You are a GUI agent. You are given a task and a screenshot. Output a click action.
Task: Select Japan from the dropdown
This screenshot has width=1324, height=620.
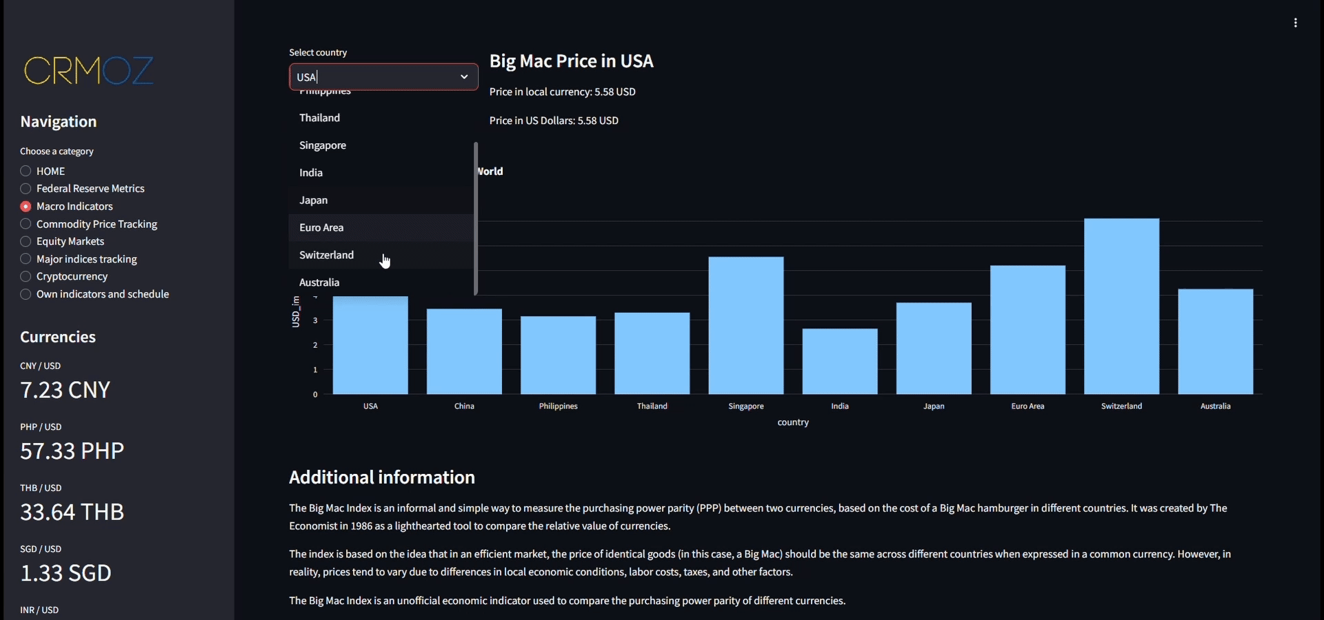click(314, 200)
